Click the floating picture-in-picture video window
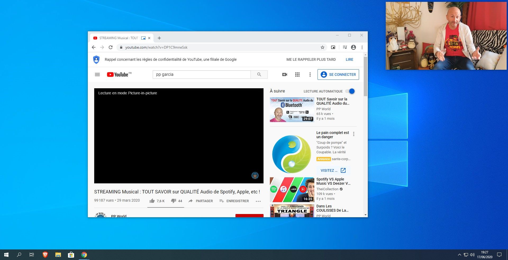Screen dimensions: 508x260 click(x=446, y=36)
